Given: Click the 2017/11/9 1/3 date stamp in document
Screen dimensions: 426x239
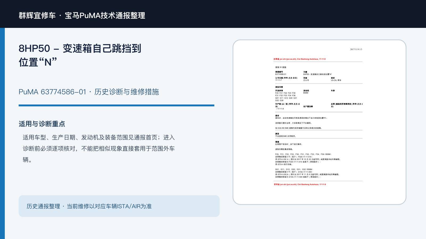Looking at the screenshot, I should pyautogui.click(x=356, y=49).
